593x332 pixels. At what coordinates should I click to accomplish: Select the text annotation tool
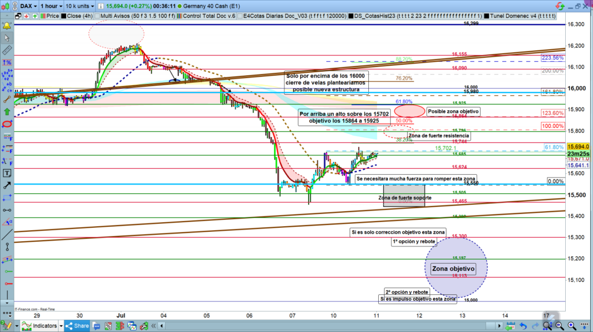coord(7,172)
